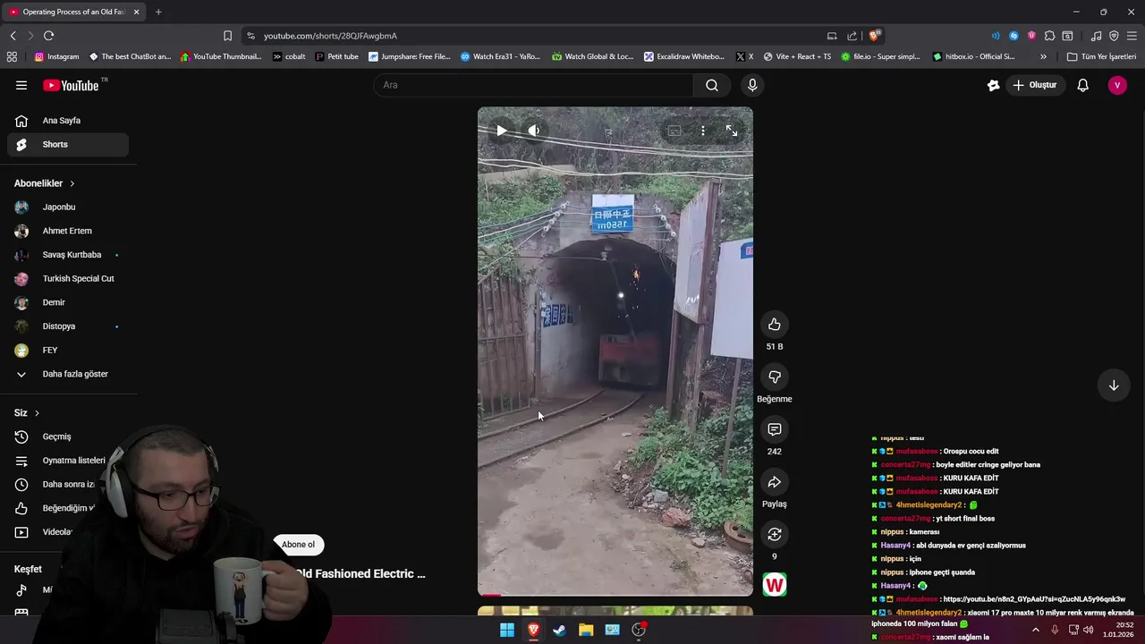Expand the Abonelikler section
This screenshot has height=644, width=1145.
coord(45,183)
